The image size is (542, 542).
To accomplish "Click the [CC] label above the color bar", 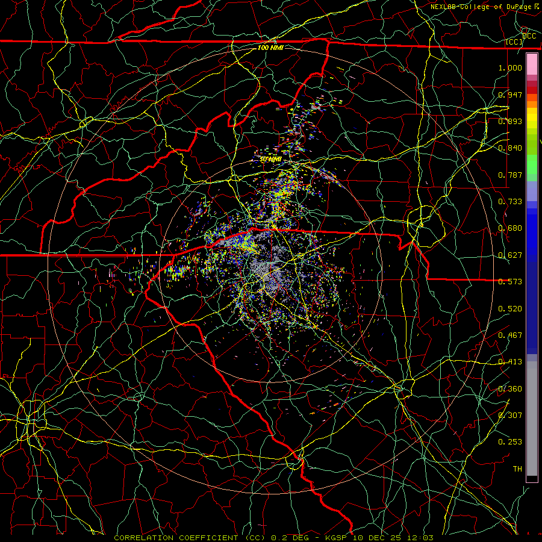I will 514,42.
